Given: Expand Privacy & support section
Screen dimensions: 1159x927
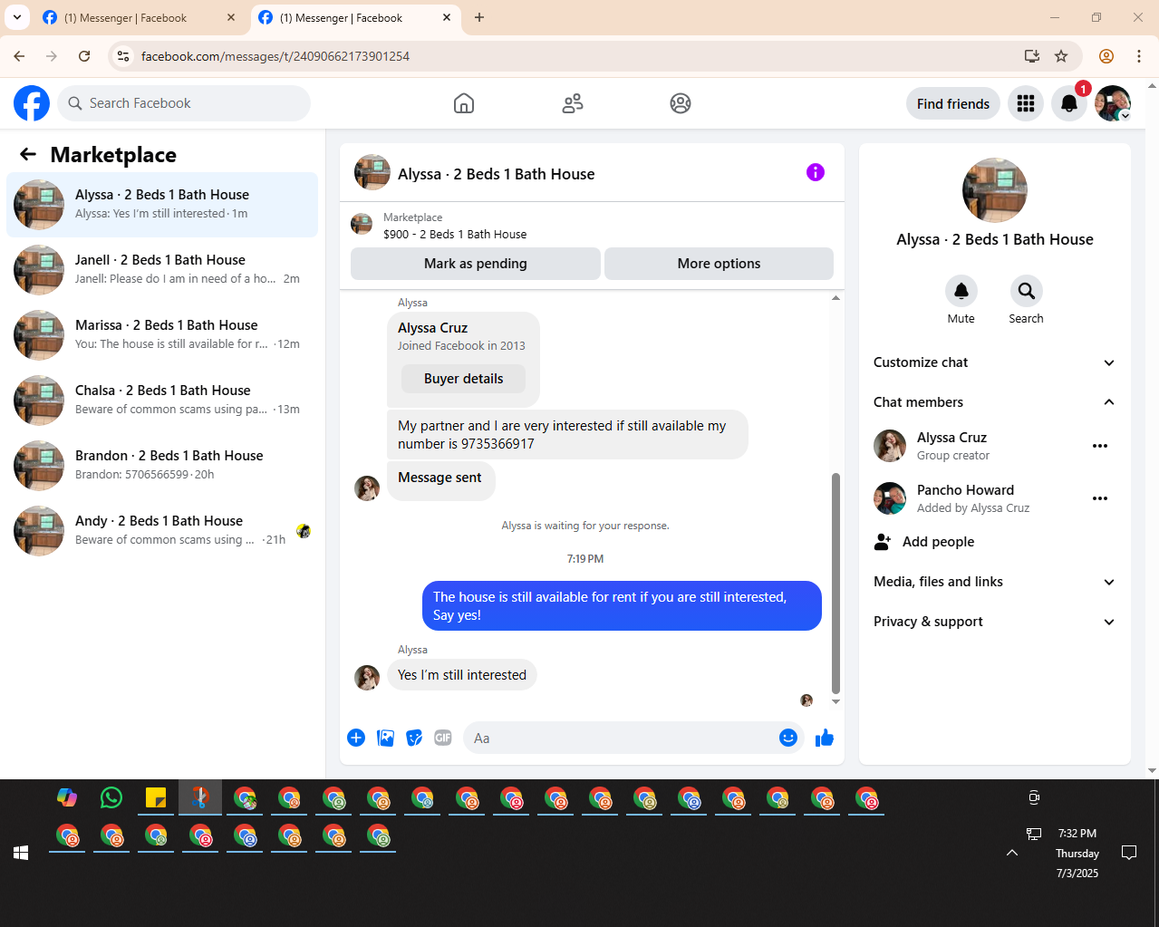Looking at the screenshot, I should 994,622.
